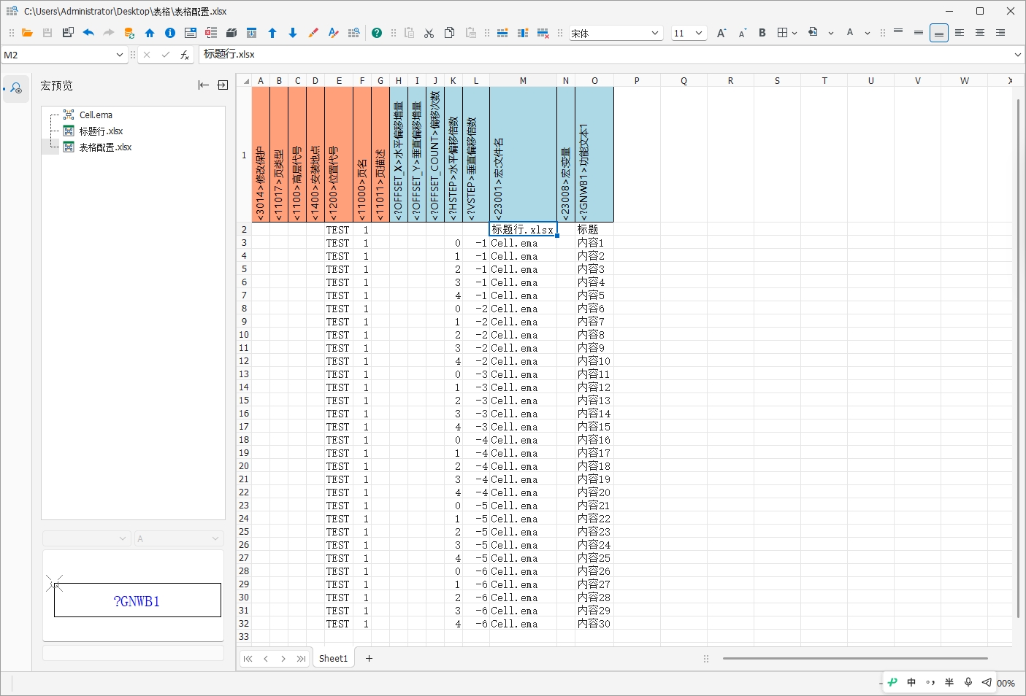The height and width of the screenshot is (696, 1026).
Task: Open the cell borders dropdown arrow
Action: click(x=795, y=33)
